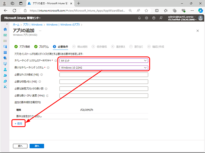Viewport: 205px width, 153px height.
Task: Open Endpoint security shield icon
Action: [5, 58]
